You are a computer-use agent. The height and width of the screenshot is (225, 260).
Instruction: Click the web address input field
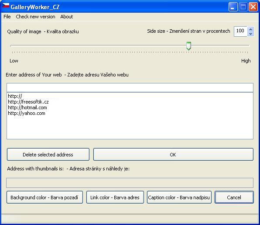(x=130, y=87)
